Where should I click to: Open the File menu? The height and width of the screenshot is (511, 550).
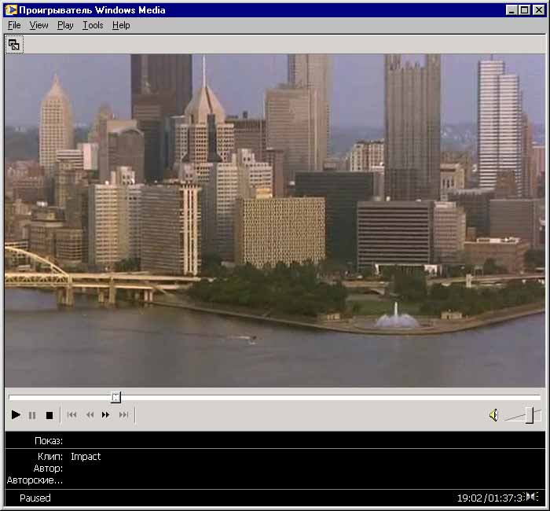tap(14, 25)
